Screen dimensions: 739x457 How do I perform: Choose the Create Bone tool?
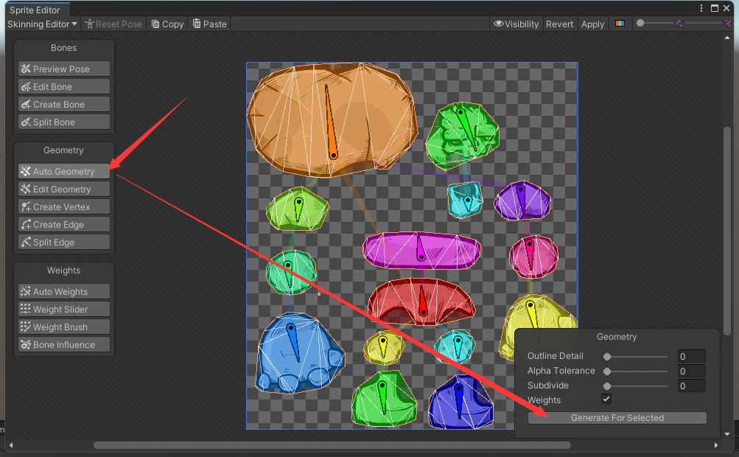coord(63,104)
